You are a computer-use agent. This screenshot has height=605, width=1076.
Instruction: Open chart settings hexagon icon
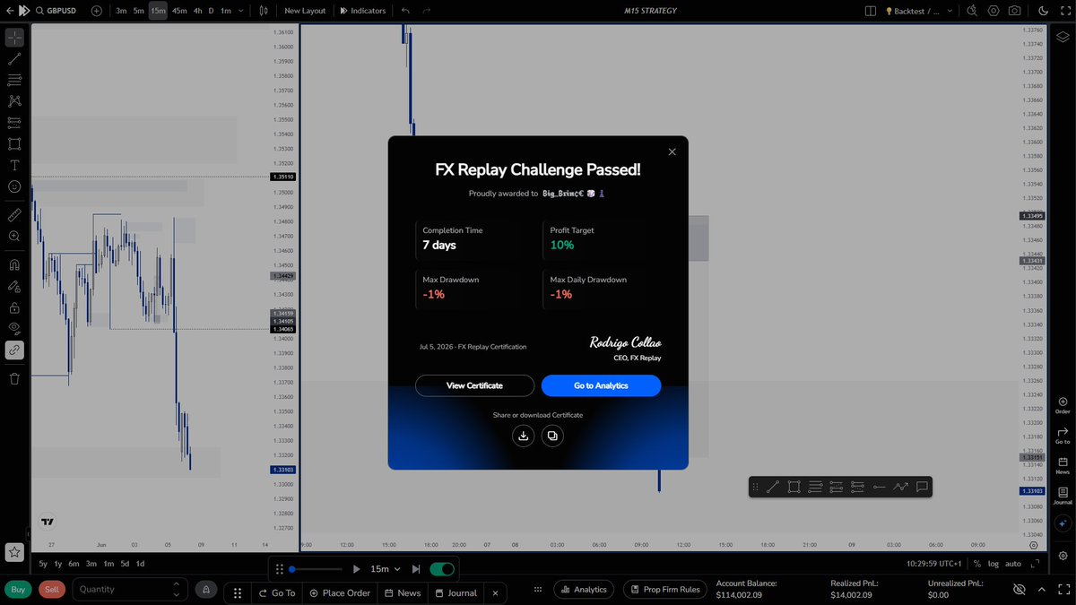tap(994, 11)
